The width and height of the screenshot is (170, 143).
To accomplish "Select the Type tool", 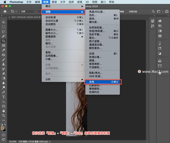I will coord(3,97).
